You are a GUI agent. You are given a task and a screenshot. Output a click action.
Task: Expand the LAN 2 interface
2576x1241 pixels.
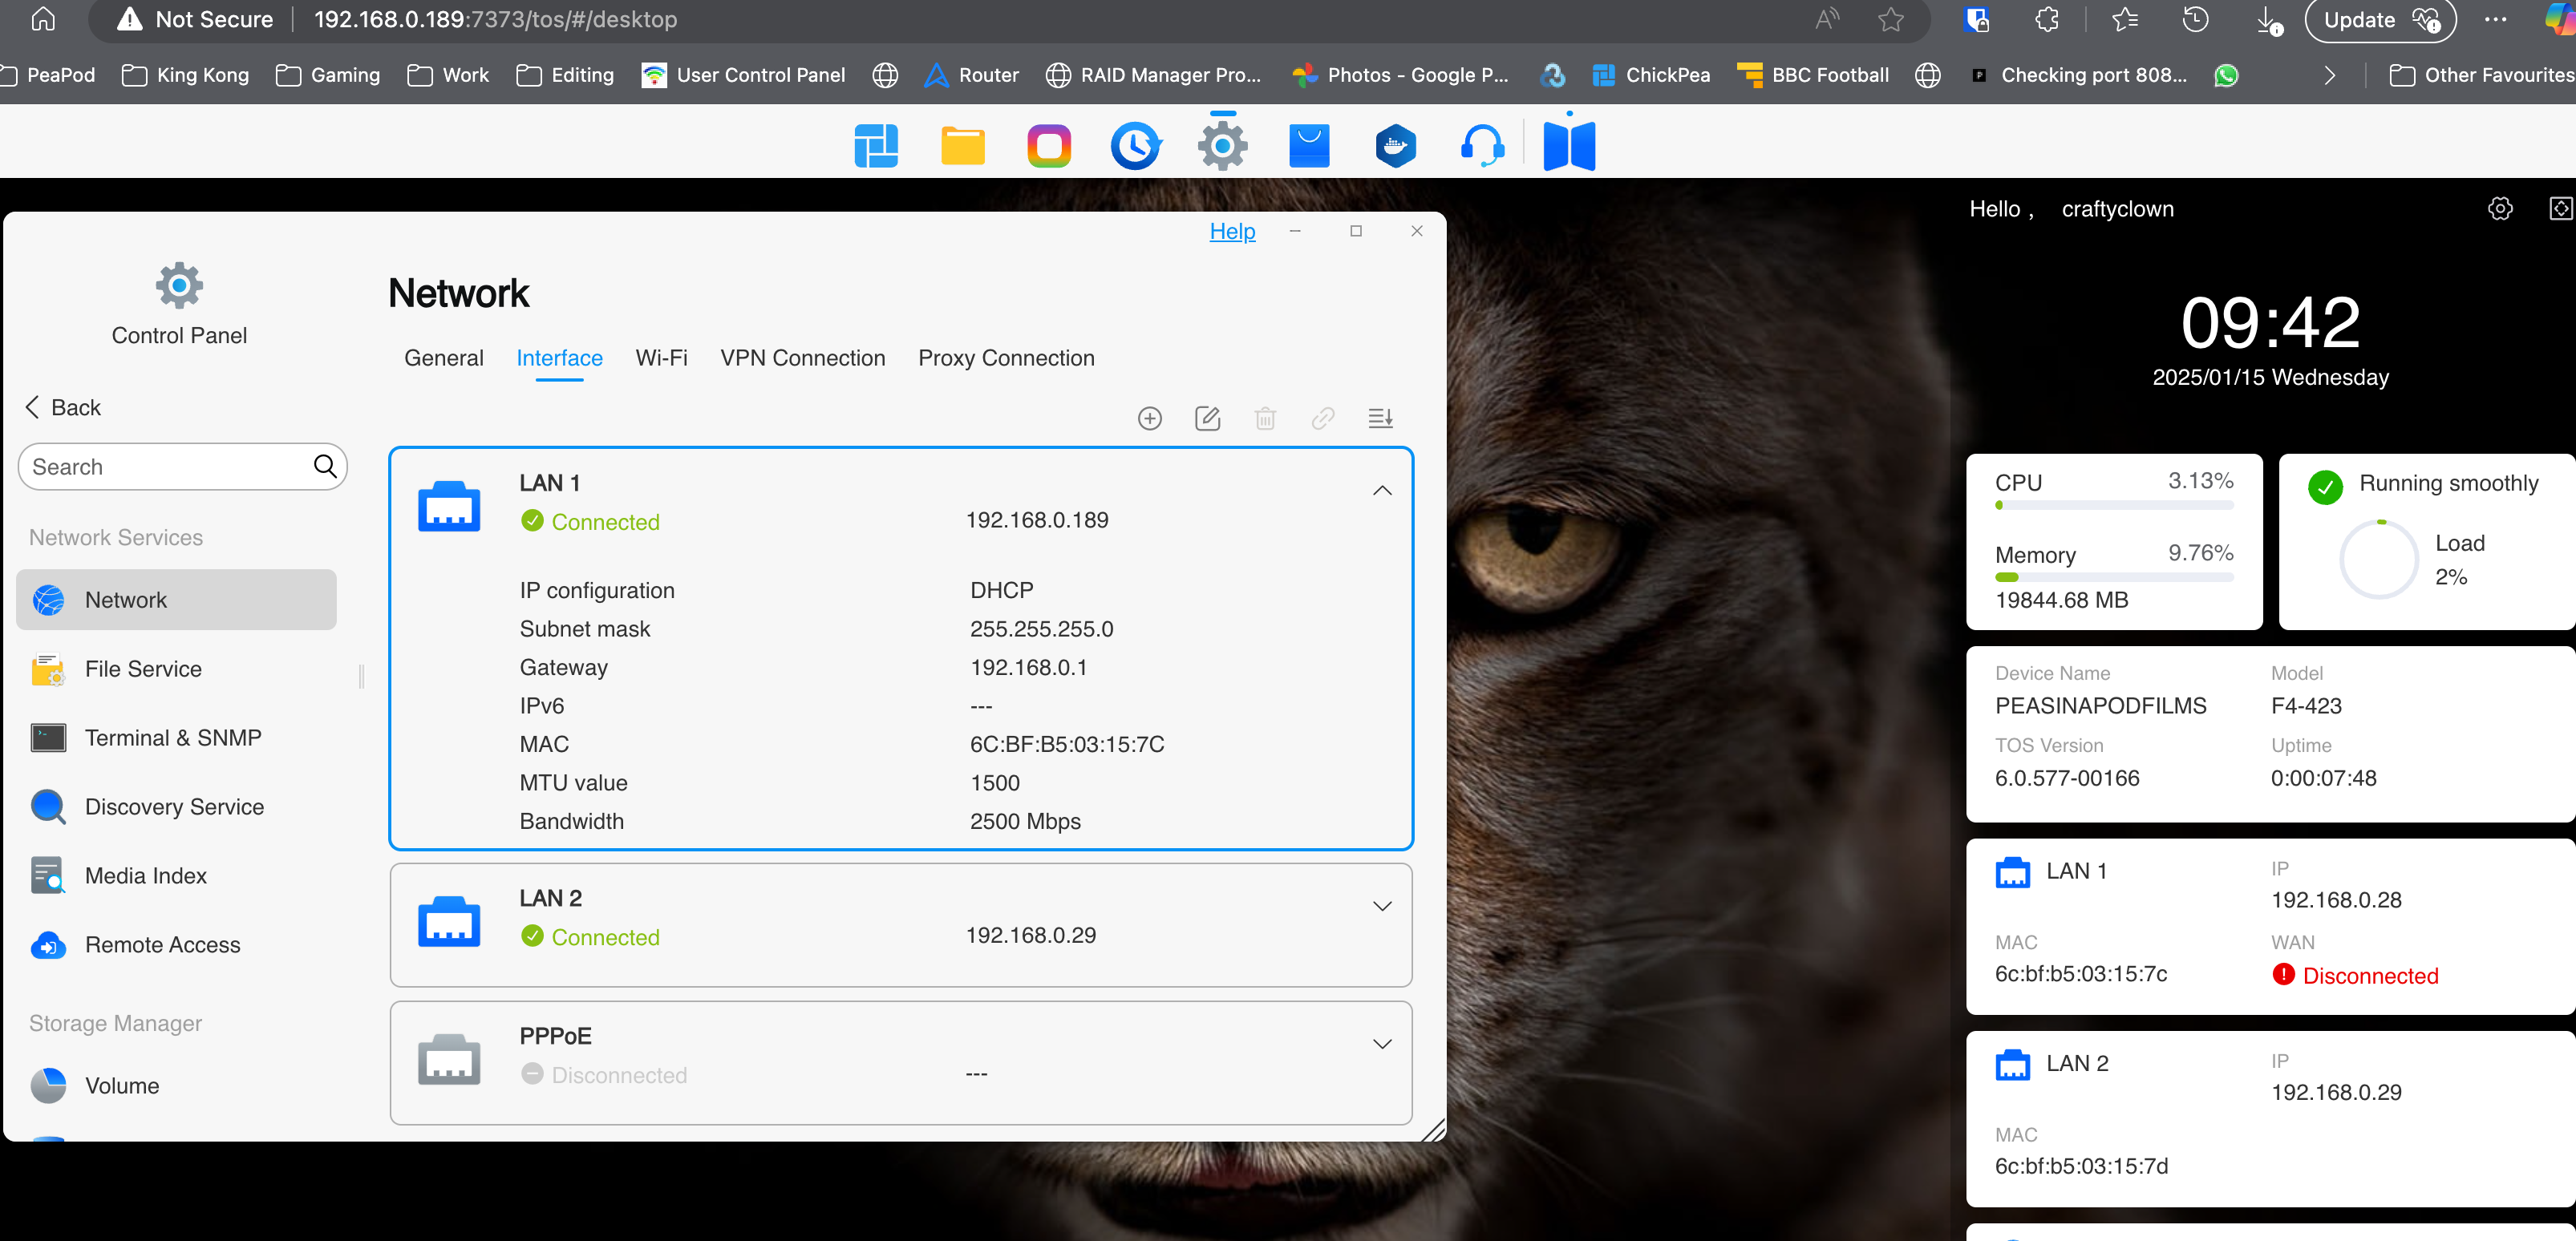(x=1382, y=906)
